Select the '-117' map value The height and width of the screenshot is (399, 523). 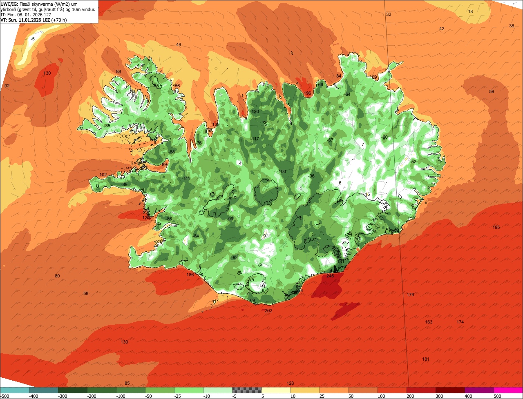[255, 139]
